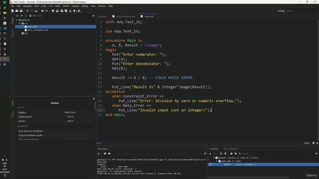Go back to the previous location arrow
This screenshot has width=319, height=179.
click(42, 11)
